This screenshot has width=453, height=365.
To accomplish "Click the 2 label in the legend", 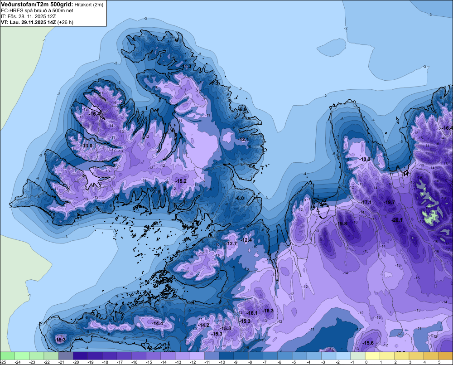I will coord(395,362).
